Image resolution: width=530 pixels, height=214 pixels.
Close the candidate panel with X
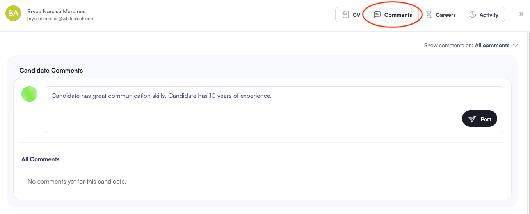point(521,14)
